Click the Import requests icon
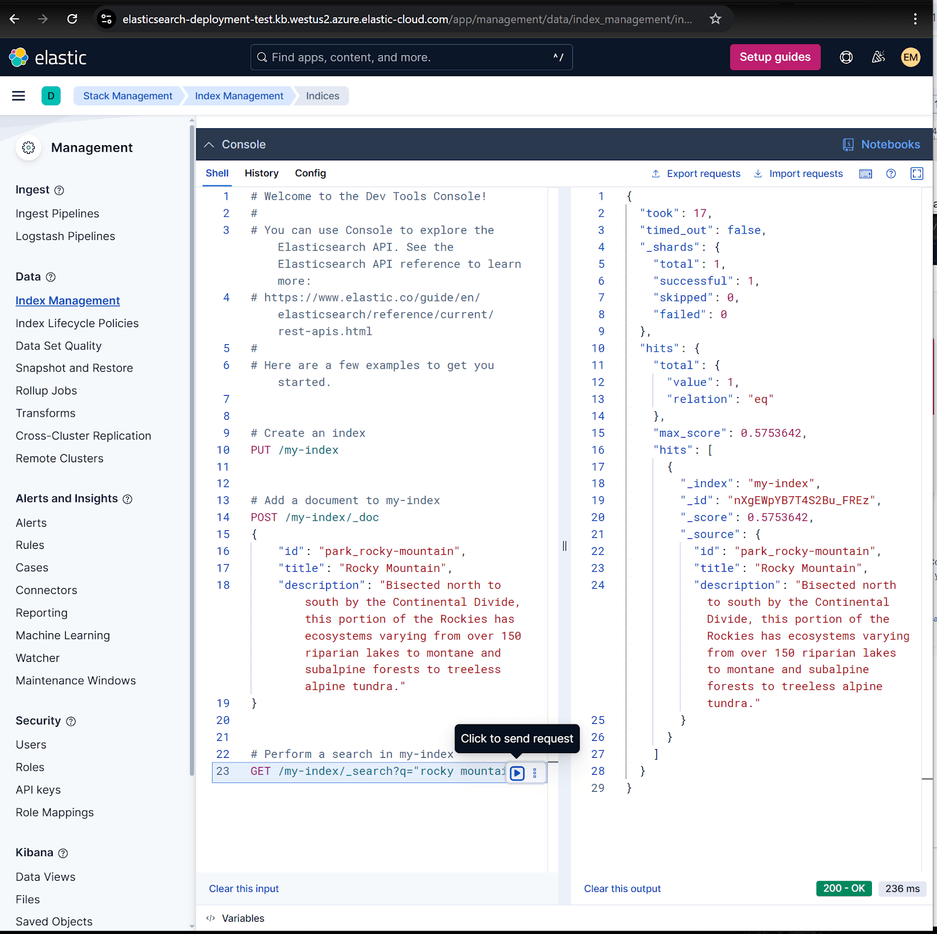Viewport: 937px width, 934px height. tap(758, 173)
